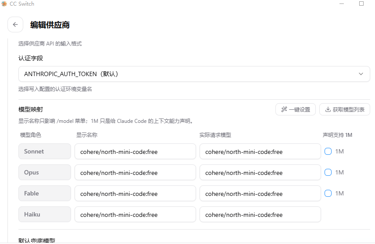Click the Fable role label
Viewport: 375px width, 244px height.
44,193
